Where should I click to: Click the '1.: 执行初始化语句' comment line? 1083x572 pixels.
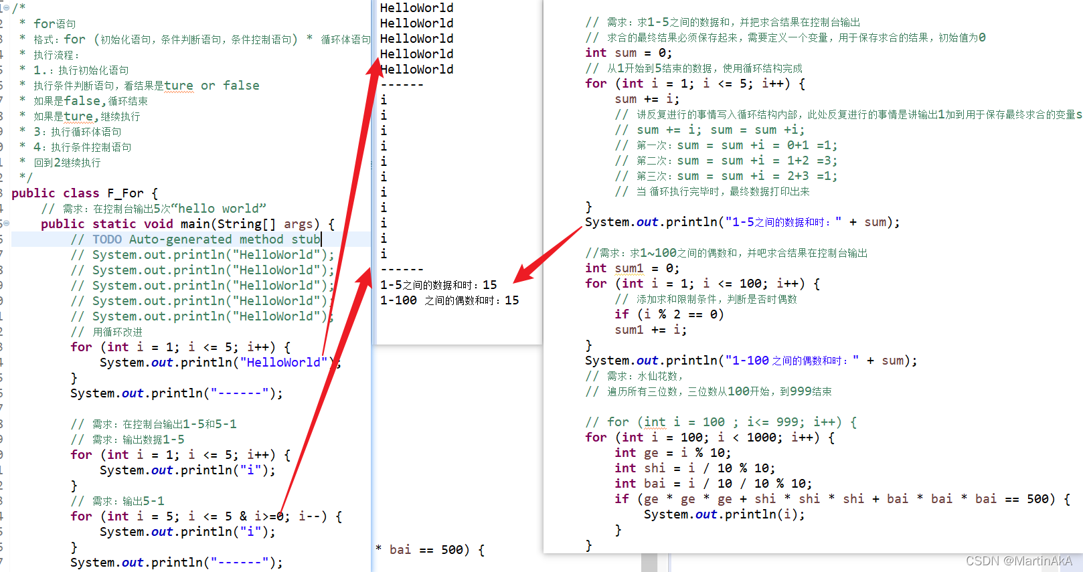pyautogui.click(x=74, y=70)
